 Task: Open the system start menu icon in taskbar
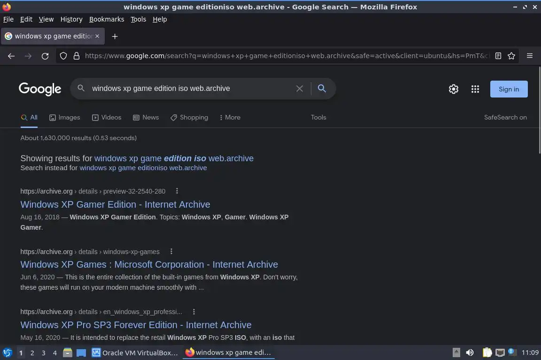coord(7,352)
